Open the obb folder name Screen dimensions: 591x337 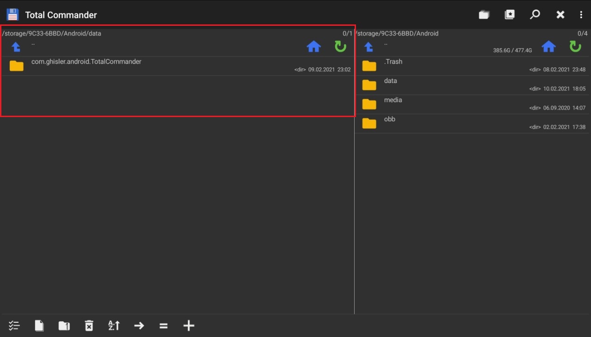pyautogui.click(x=390, y=119)
